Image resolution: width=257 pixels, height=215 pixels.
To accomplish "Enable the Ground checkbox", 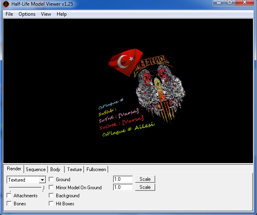I will click(51, 180).
